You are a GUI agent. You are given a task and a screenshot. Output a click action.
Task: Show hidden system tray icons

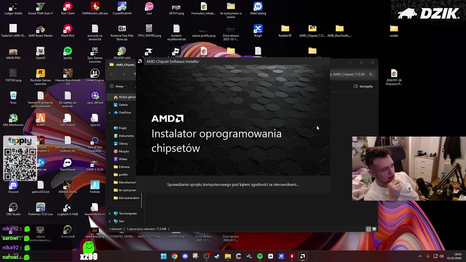coord(420,256)
